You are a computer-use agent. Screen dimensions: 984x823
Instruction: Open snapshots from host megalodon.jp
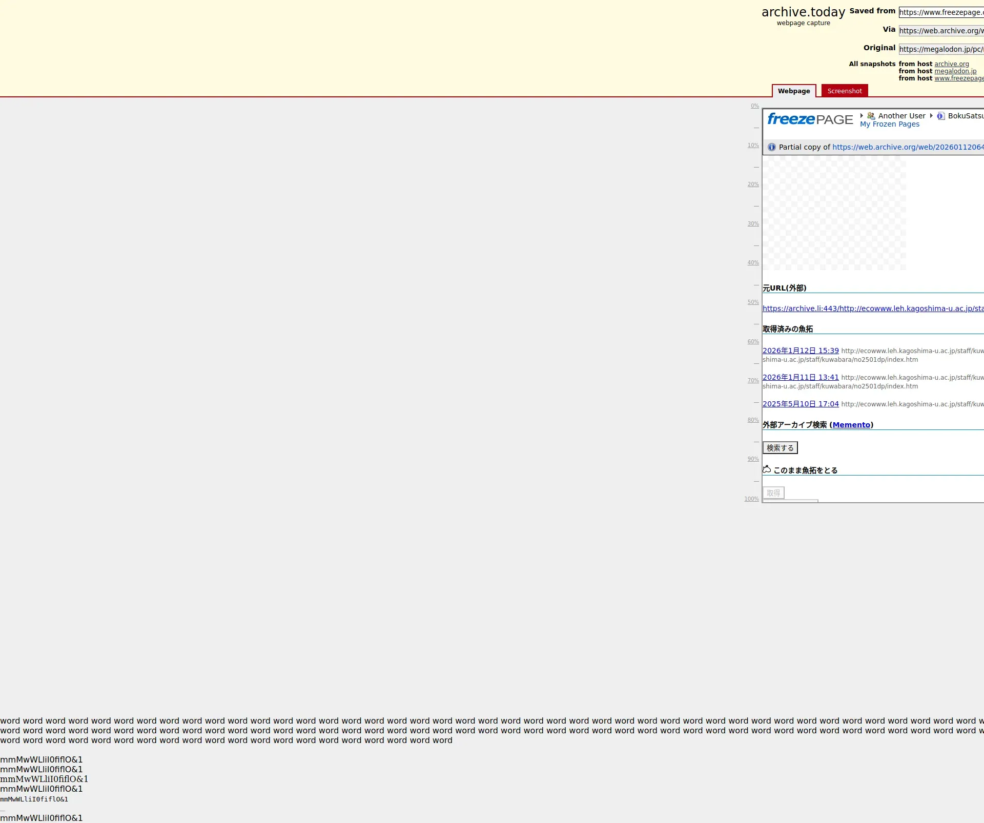tap(955, 71)
